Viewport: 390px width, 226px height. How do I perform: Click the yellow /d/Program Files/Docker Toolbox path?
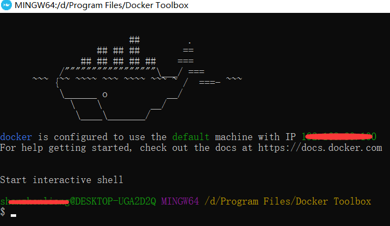[x=288, y=201]
